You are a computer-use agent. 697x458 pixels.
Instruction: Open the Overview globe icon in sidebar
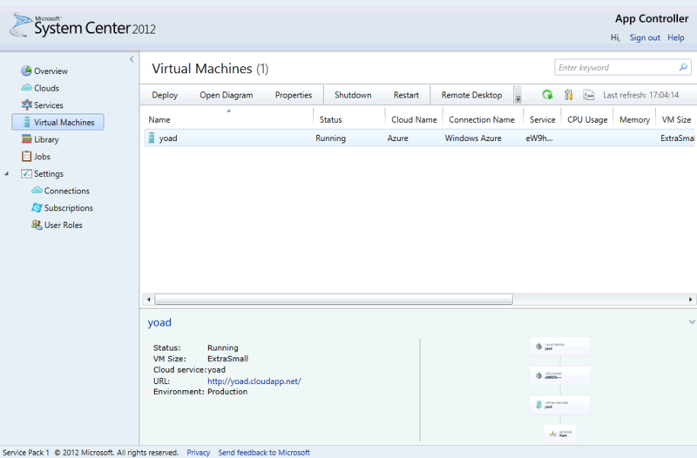(27, 71)
